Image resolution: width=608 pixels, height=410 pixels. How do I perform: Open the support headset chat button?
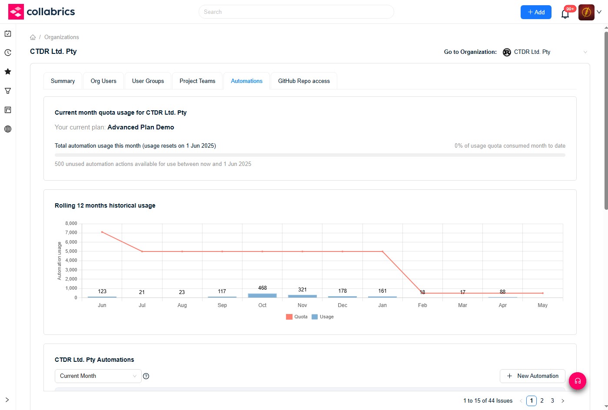578,381
